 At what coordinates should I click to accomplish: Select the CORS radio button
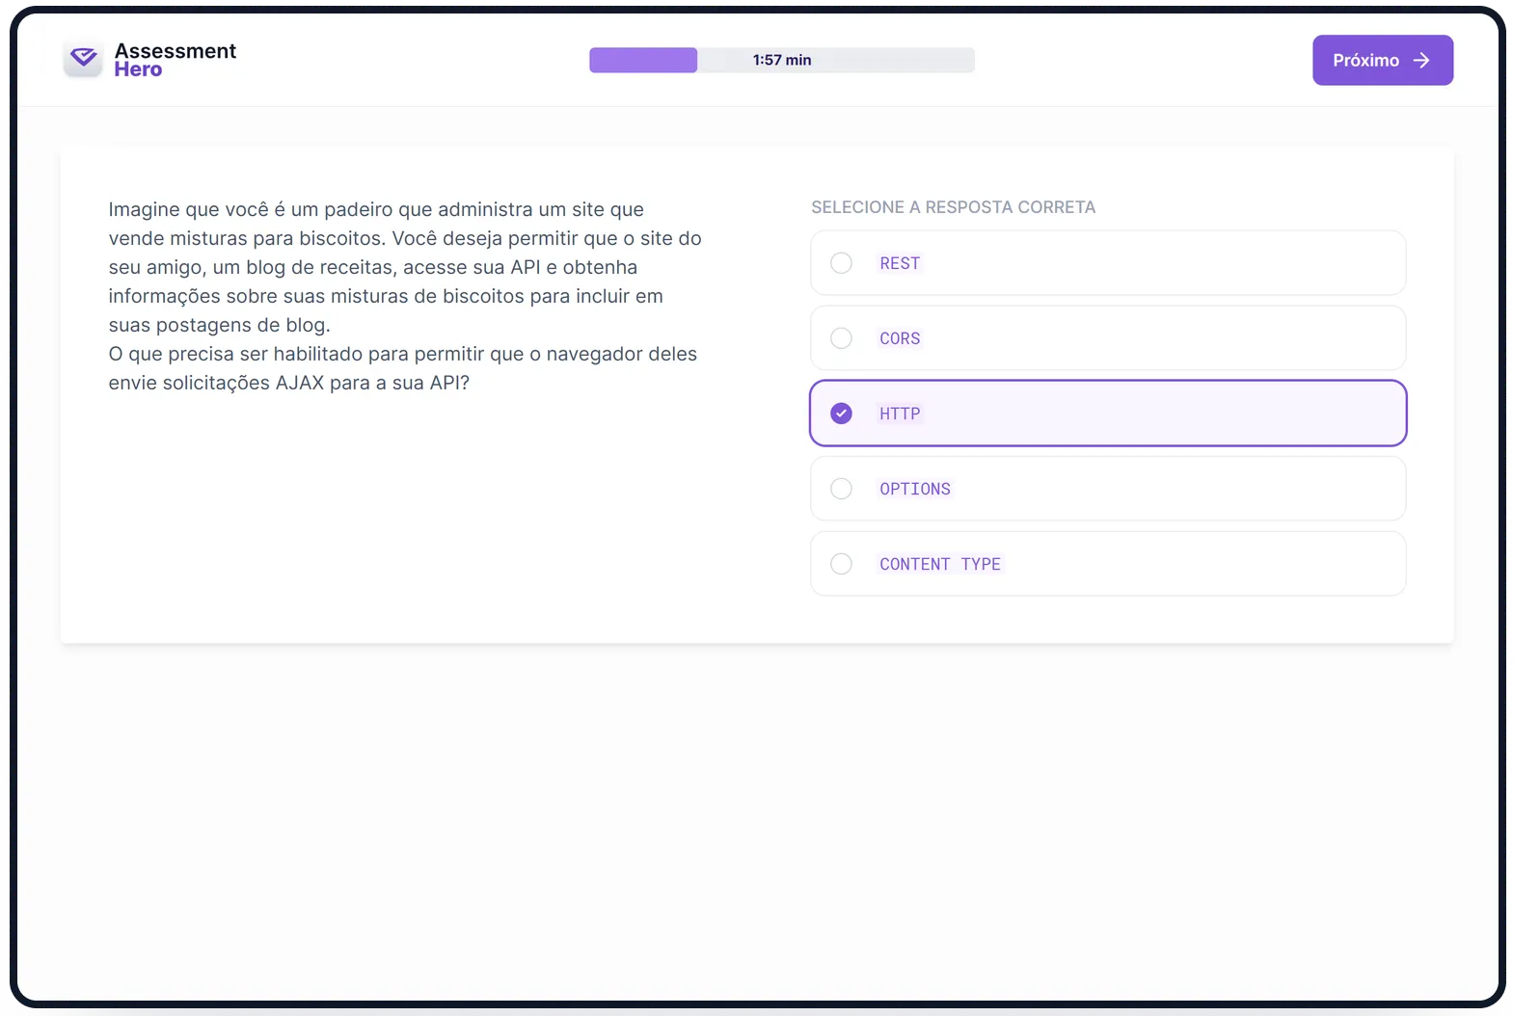(841, 338)
